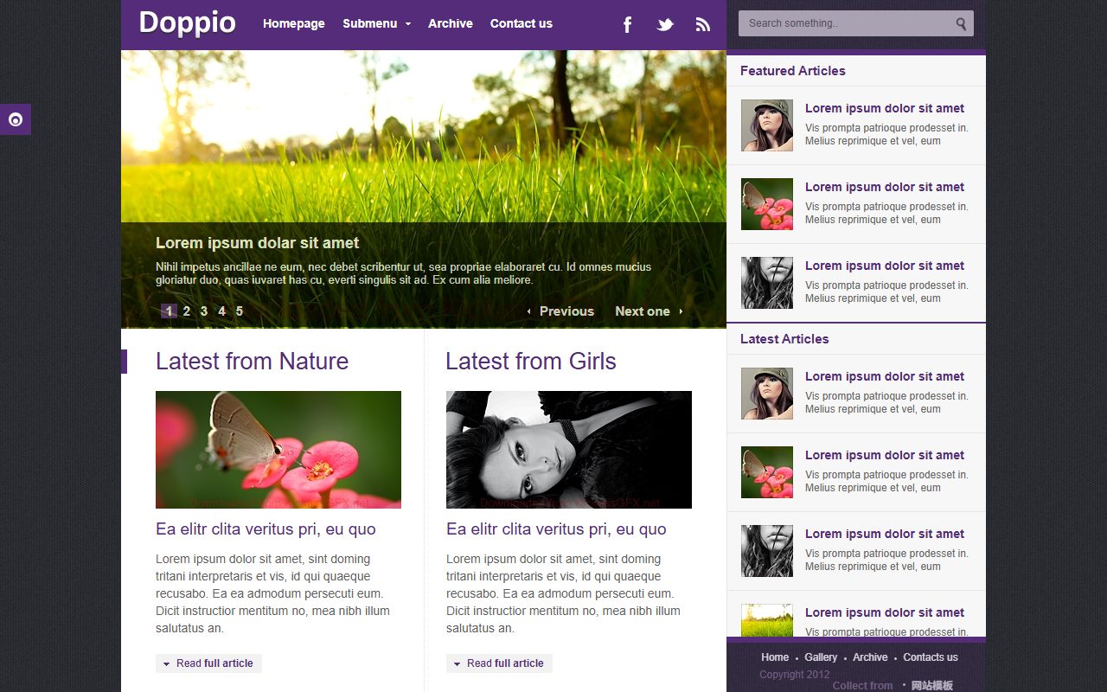Open the butterfly image in Latest from Nature
Viewport: 1107px width, 692px height.
278,450
